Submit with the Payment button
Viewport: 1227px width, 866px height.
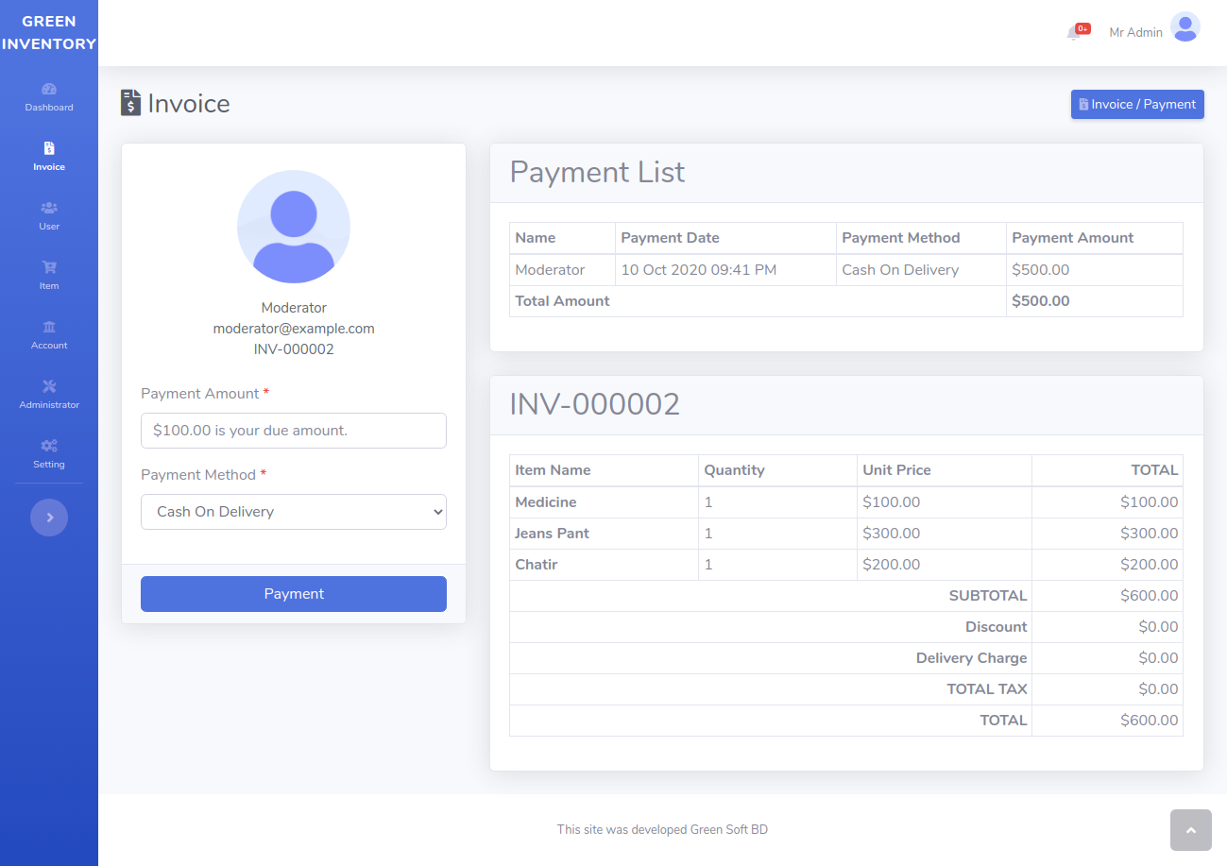tap(293, 594)
